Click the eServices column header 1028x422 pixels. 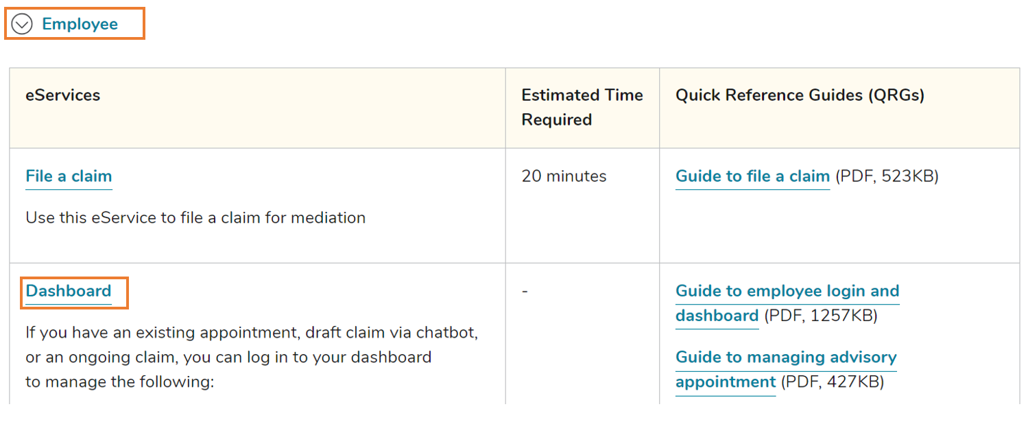coord(63,95)
